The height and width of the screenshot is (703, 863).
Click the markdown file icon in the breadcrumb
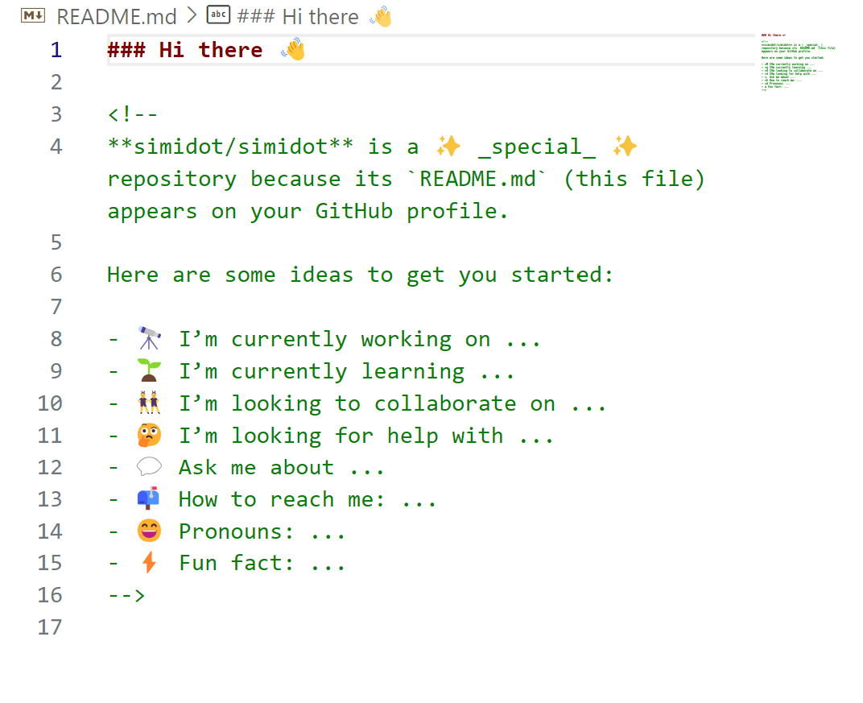pyautogui.click(x=31, y=14)
